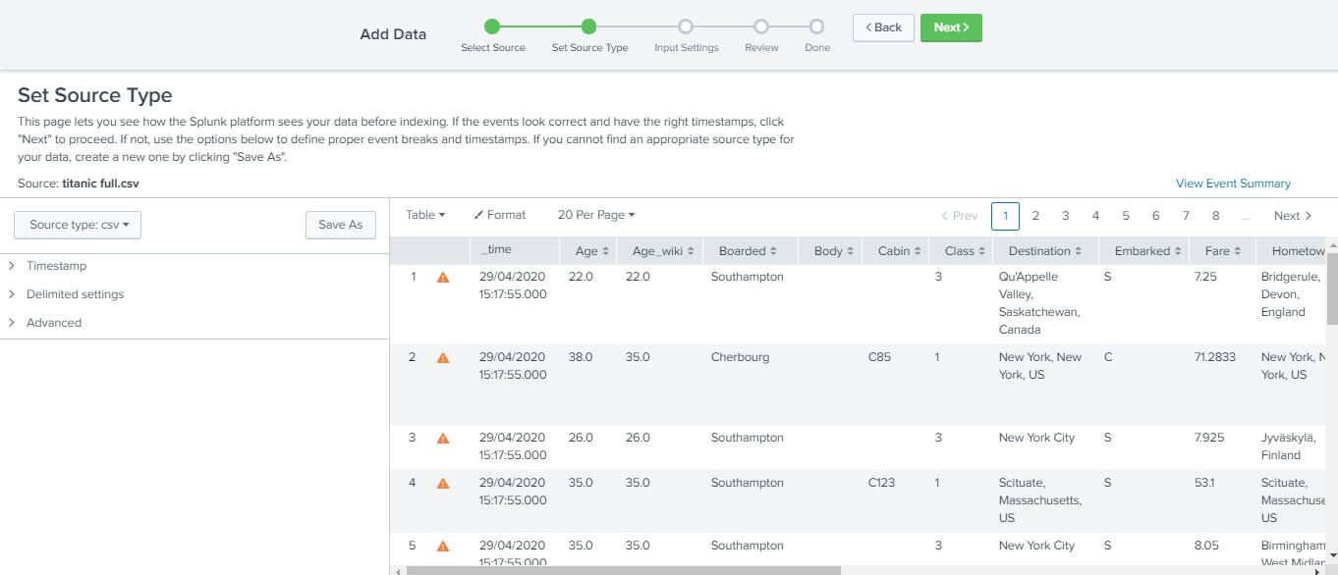Image resolution: width=1338 pixels, height=575 pixels.
Task: Open the Table view dropdown
Action: [425, 215]
